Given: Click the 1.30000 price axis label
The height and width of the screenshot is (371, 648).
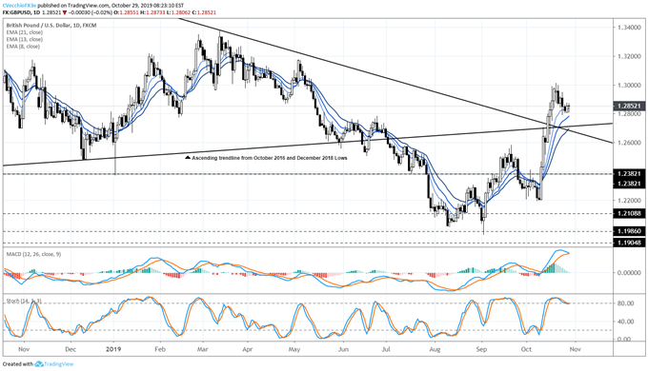Looking at the screenshot, I should (x=628, y=85).
